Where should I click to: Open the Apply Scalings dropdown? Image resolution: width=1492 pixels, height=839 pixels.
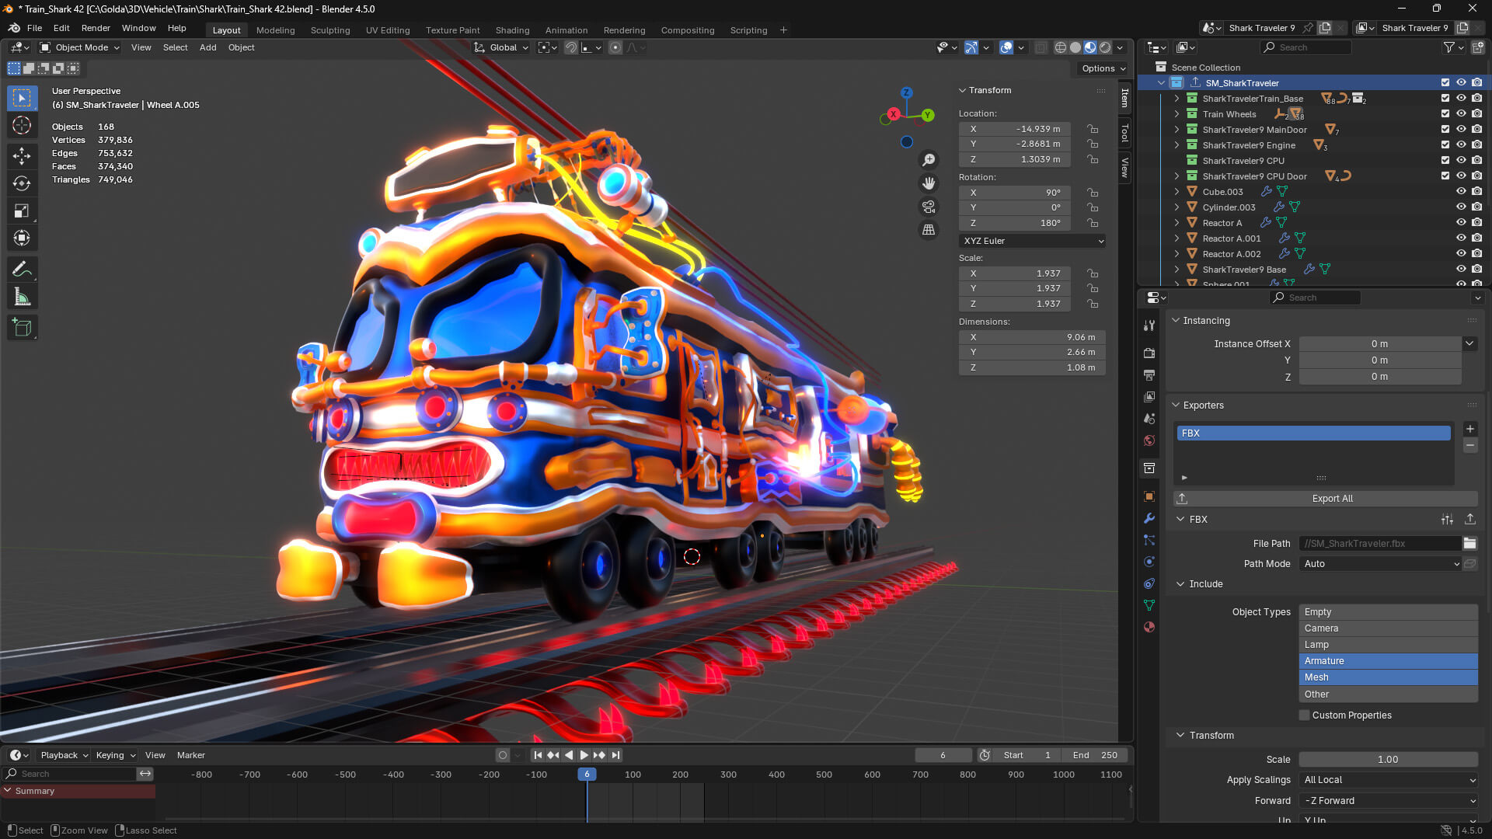pos(1388,780)
